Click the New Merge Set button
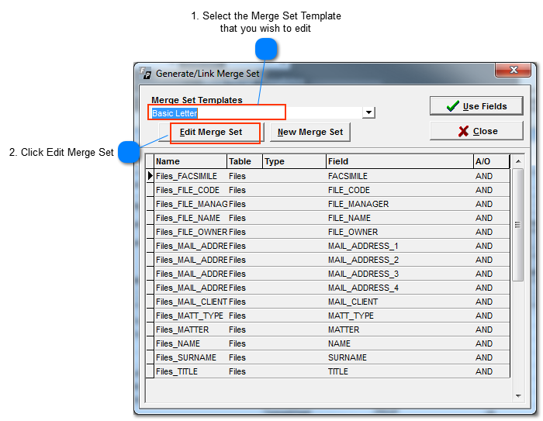The image size is (543, 421). (x=310, y=133)
